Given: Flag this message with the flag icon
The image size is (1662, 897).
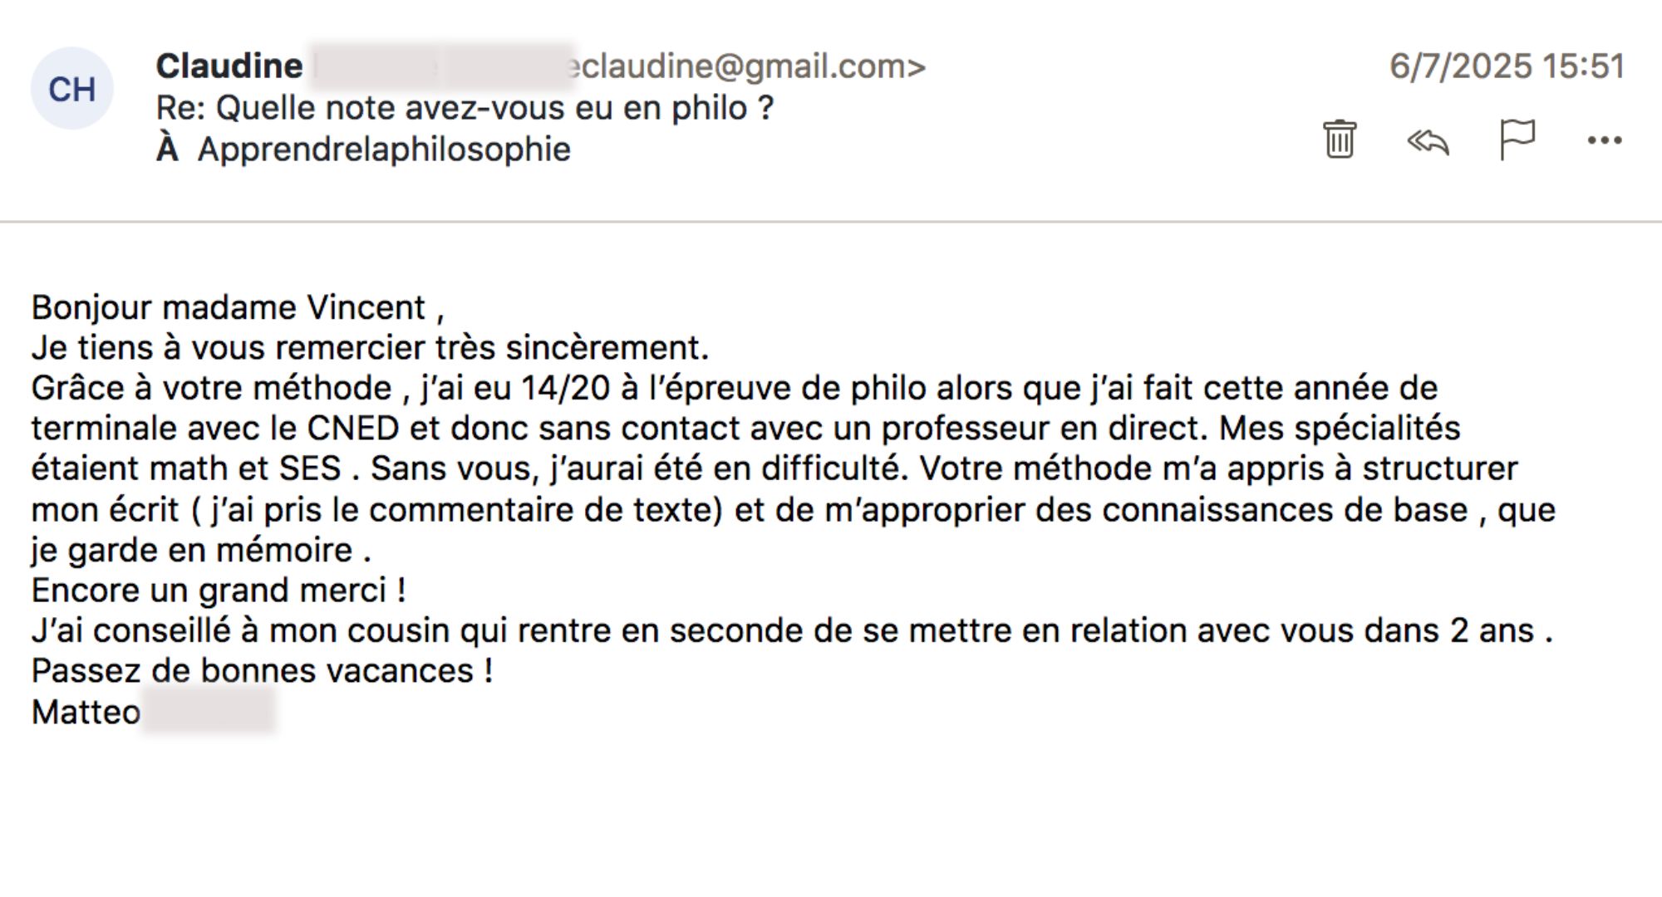Looking at the screenshot, I should click(x=1517, y=140).
